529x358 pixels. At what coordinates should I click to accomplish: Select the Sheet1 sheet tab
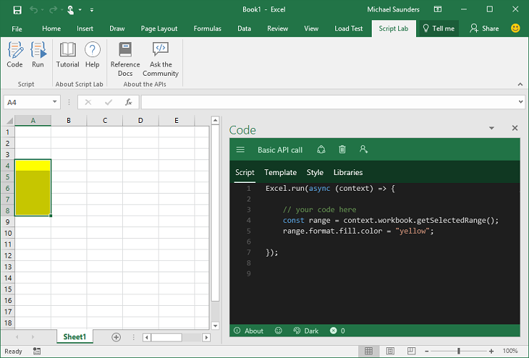pos(74,337)
